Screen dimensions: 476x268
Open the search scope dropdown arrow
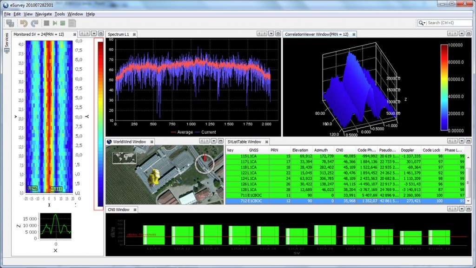(425, 22)
